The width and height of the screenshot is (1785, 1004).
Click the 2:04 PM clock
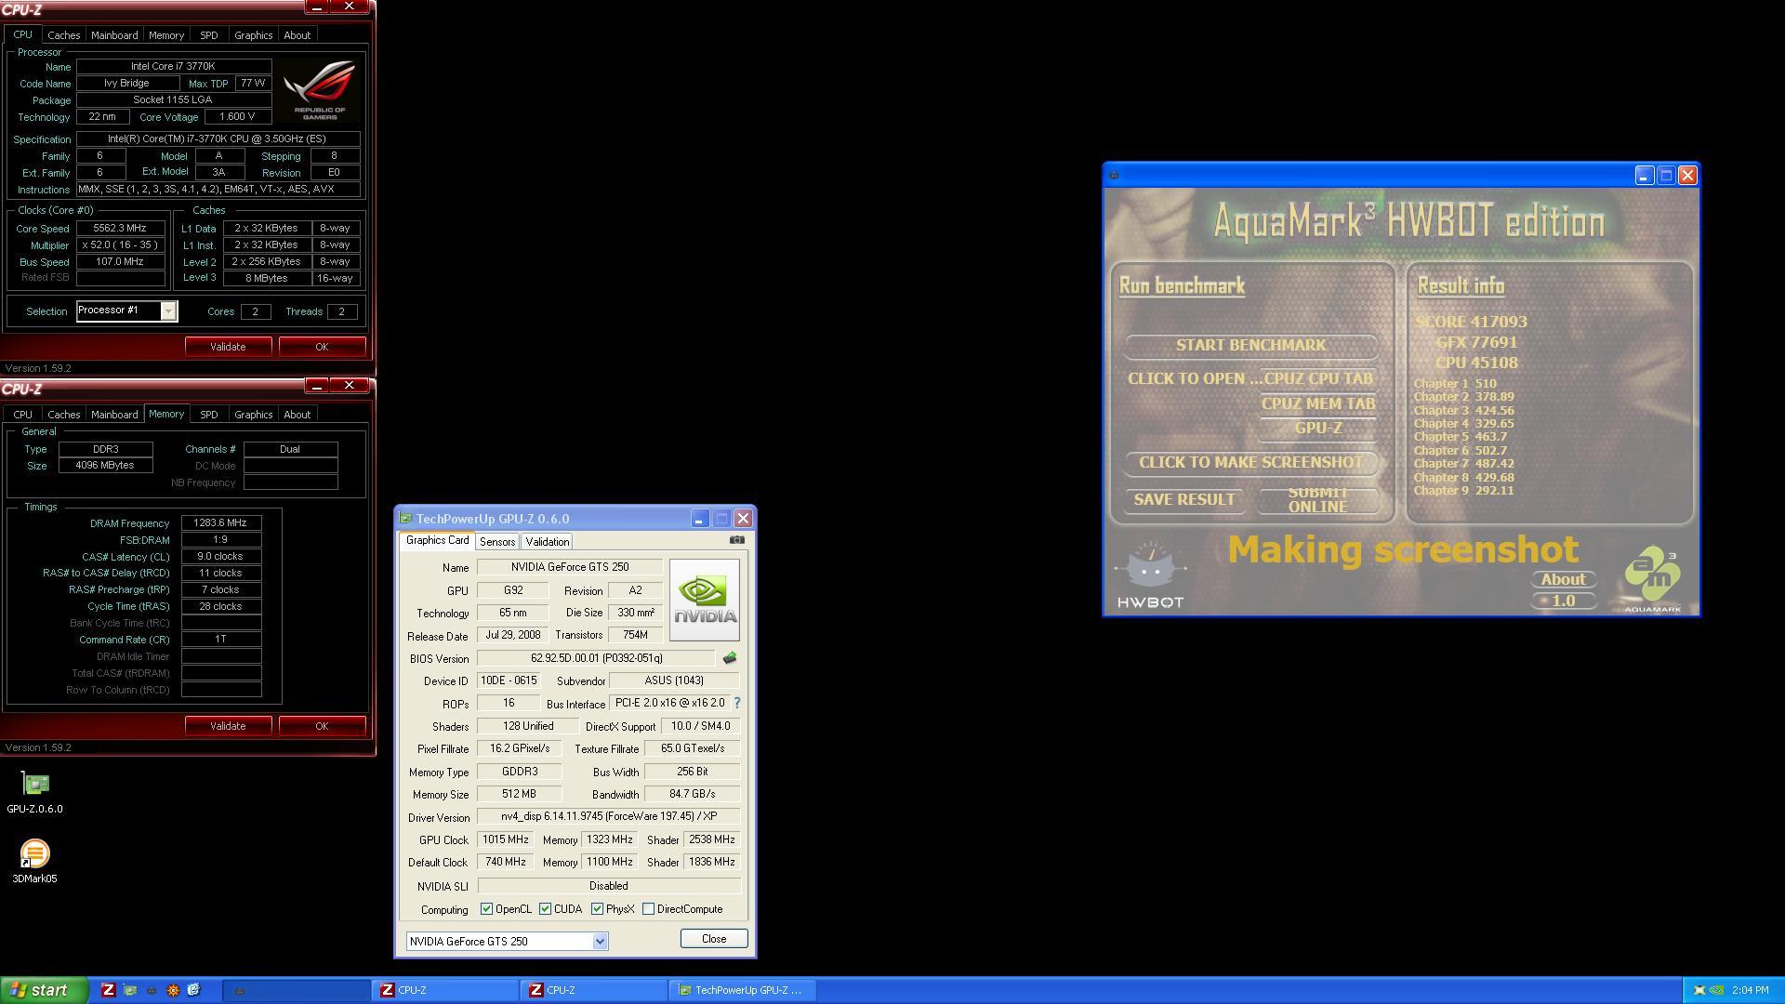(x=1750, y=990)
